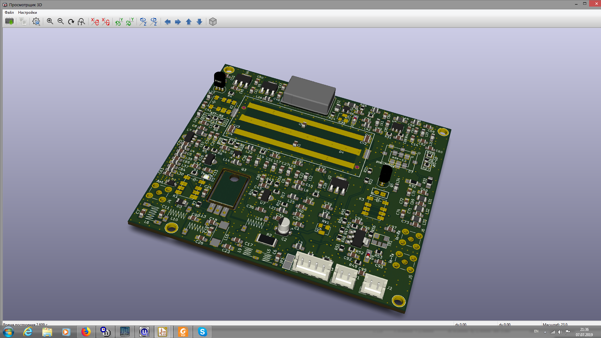Move the board right with the arrow
The height and width of the screenshot is (338, 601).
click(178, 22)
